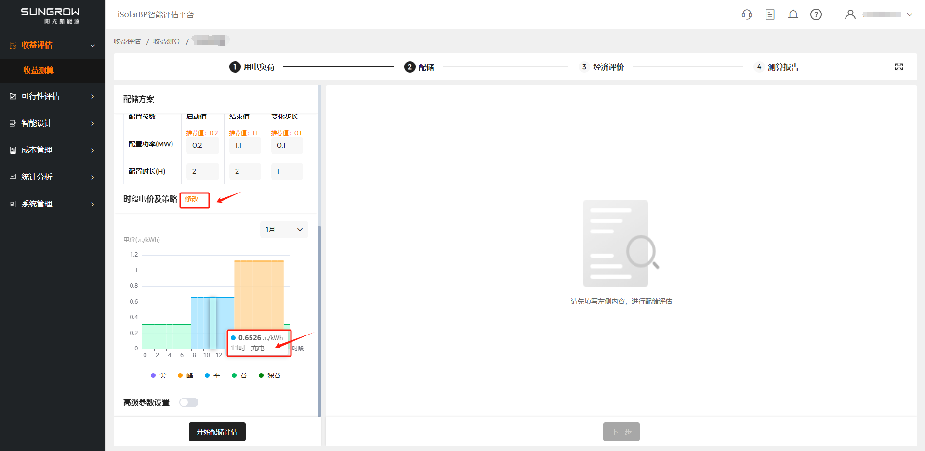Open the document list icon in header
The height and width of the screenshot is (451, 925).
coord(770,14)
